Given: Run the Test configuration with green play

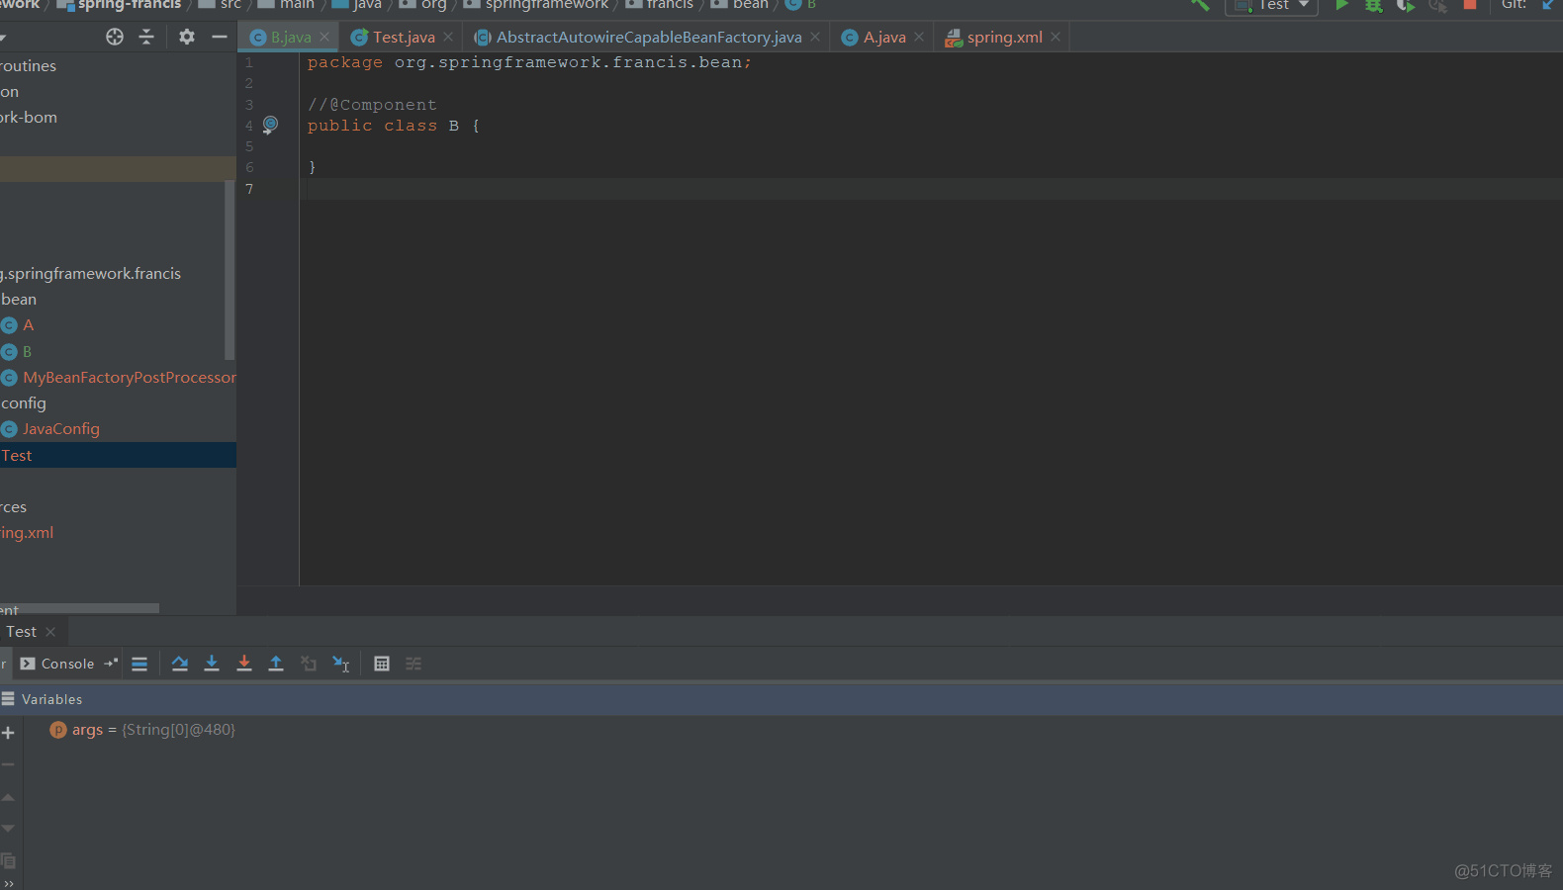Looking at the screenshot, I should [x=1341, y=5].
